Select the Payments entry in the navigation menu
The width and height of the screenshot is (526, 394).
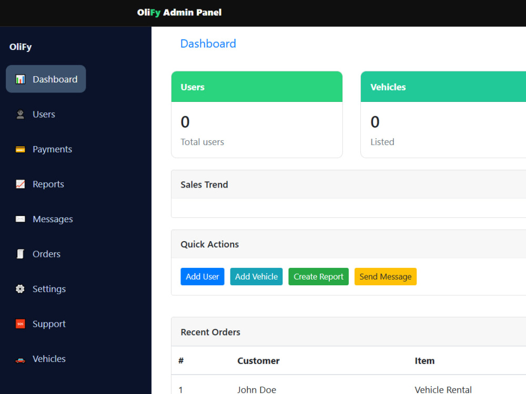click(52, 149)
